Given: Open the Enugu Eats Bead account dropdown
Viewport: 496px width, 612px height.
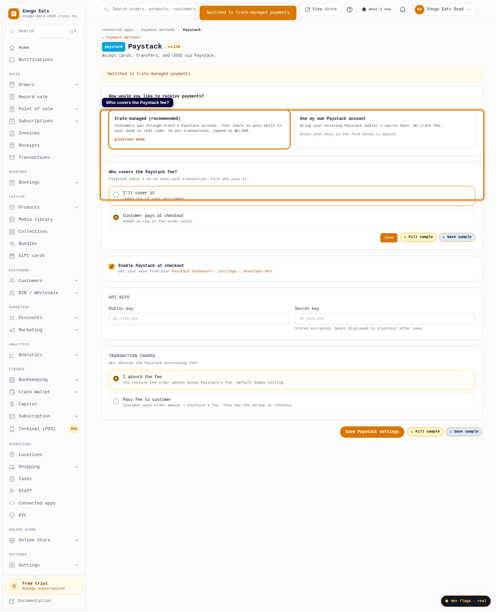Looking at the screenshot, I should [x=443, y=10].
